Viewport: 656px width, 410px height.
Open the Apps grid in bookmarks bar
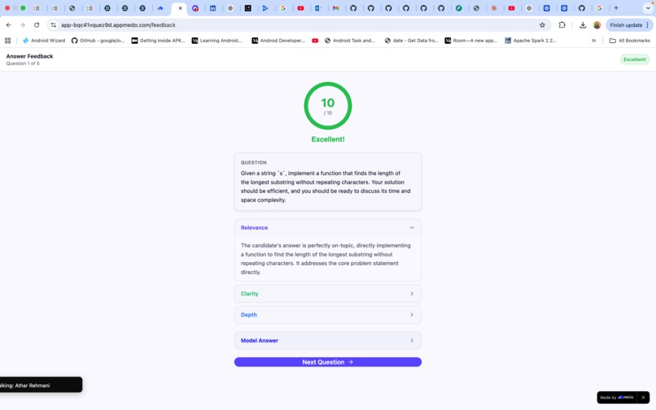7,41
